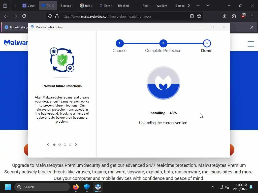The height and width of the screenshot is (193, 258).
Task: Click the taskbar Search box
Action: pos(42,187)
